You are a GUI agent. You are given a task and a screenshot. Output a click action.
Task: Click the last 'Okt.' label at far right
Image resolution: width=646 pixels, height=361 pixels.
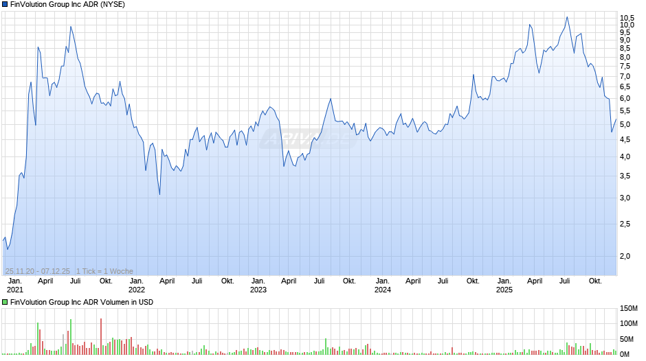(x=595, y=281)
